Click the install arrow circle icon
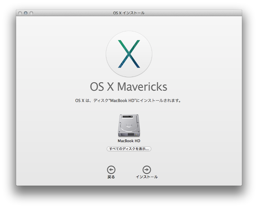 point(147,170)
